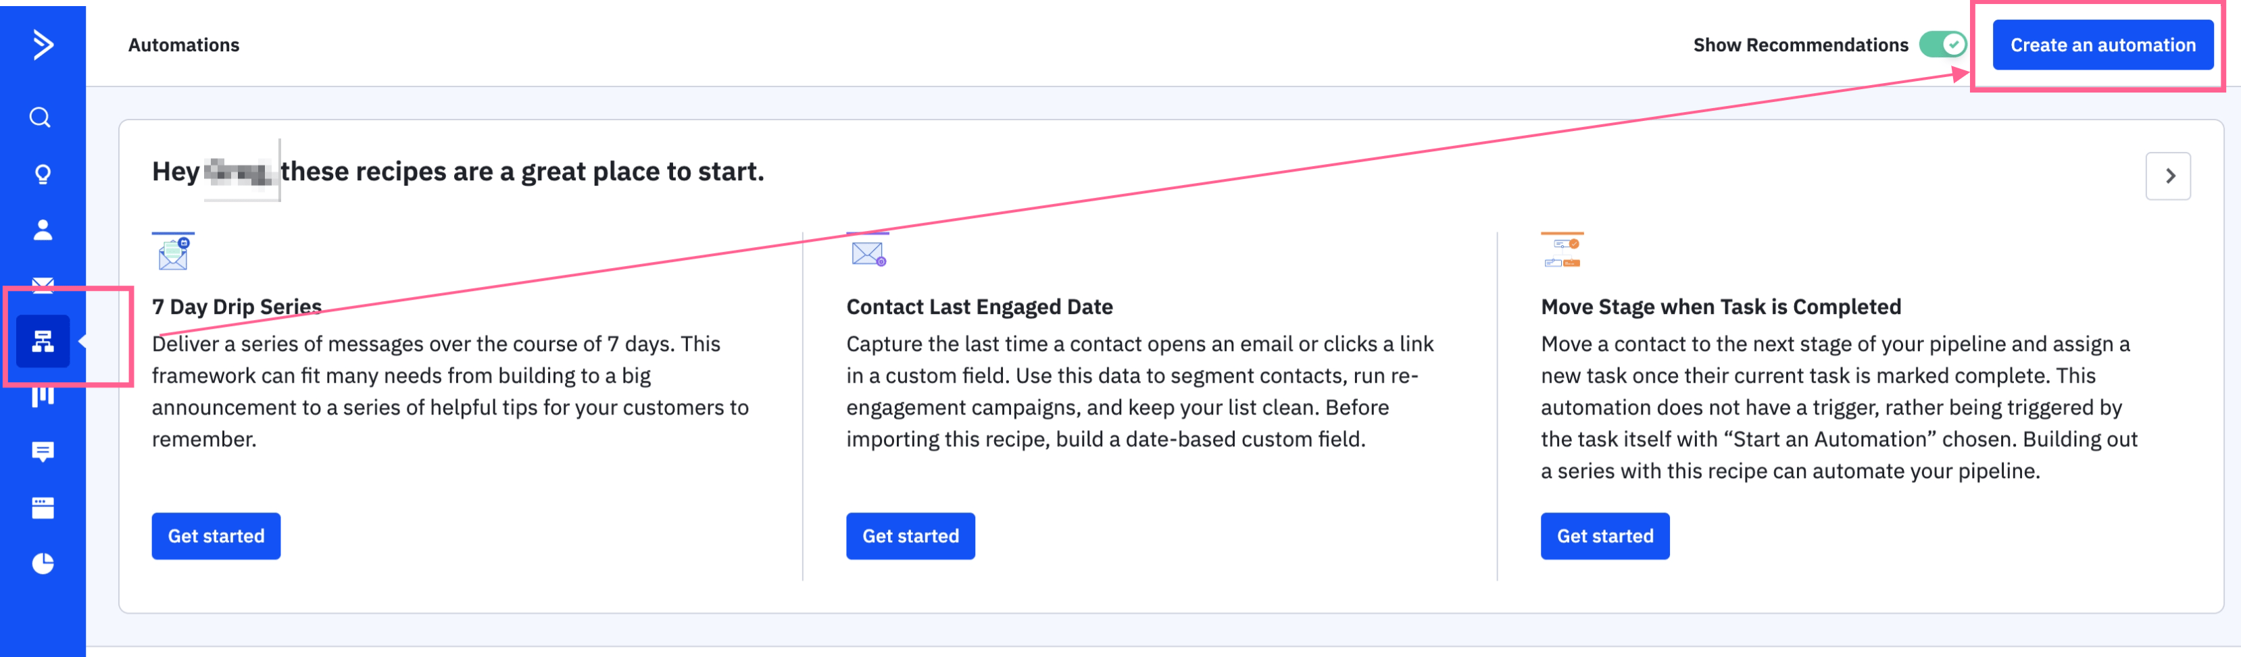
Task: Click the Automations page title
Action: (x=184, y=45)
